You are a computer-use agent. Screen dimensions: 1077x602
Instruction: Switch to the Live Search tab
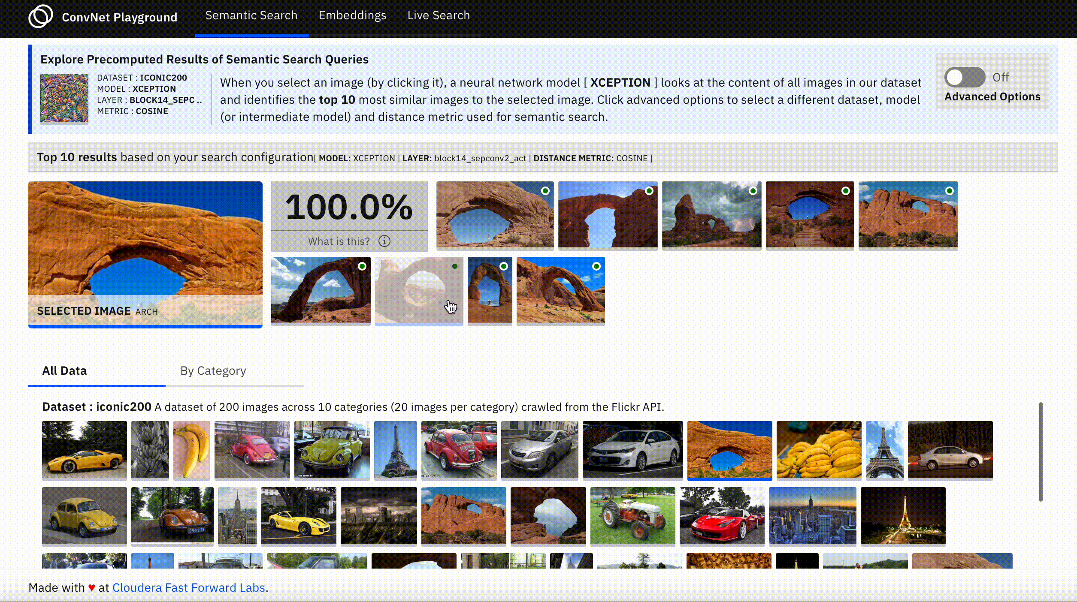[438, 15]
